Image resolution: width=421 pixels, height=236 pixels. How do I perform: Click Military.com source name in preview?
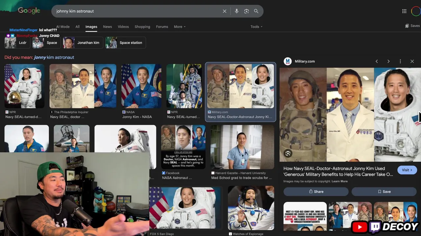tap(305, 61)
